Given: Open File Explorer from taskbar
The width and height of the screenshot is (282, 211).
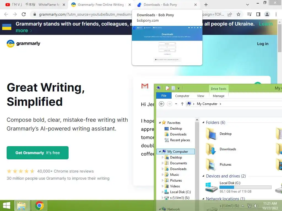Looking at the screenshot, I should pyautogui.click(x=21, y=206).
